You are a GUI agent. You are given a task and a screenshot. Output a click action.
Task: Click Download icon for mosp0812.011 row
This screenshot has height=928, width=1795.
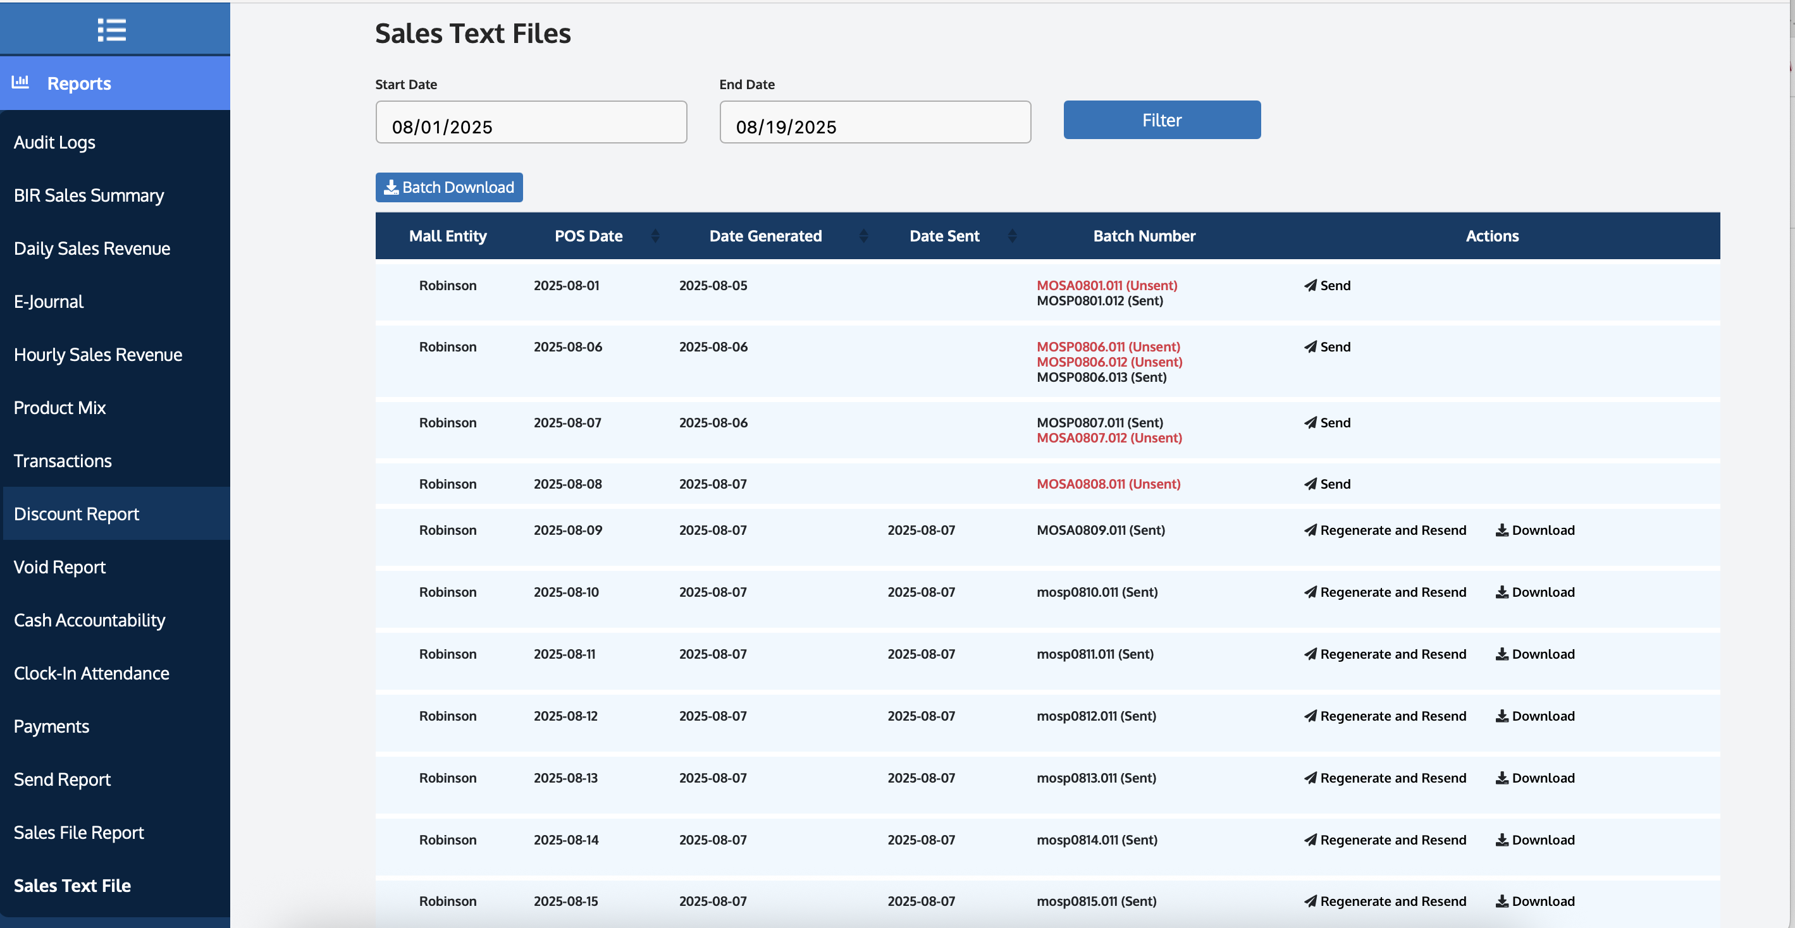coord(1502,716)
